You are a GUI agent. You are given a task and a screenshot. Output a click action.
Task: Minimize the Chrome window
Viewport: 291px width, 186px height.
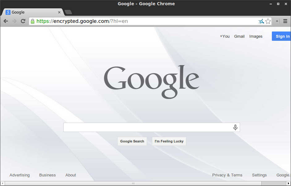tap(271, 4)
